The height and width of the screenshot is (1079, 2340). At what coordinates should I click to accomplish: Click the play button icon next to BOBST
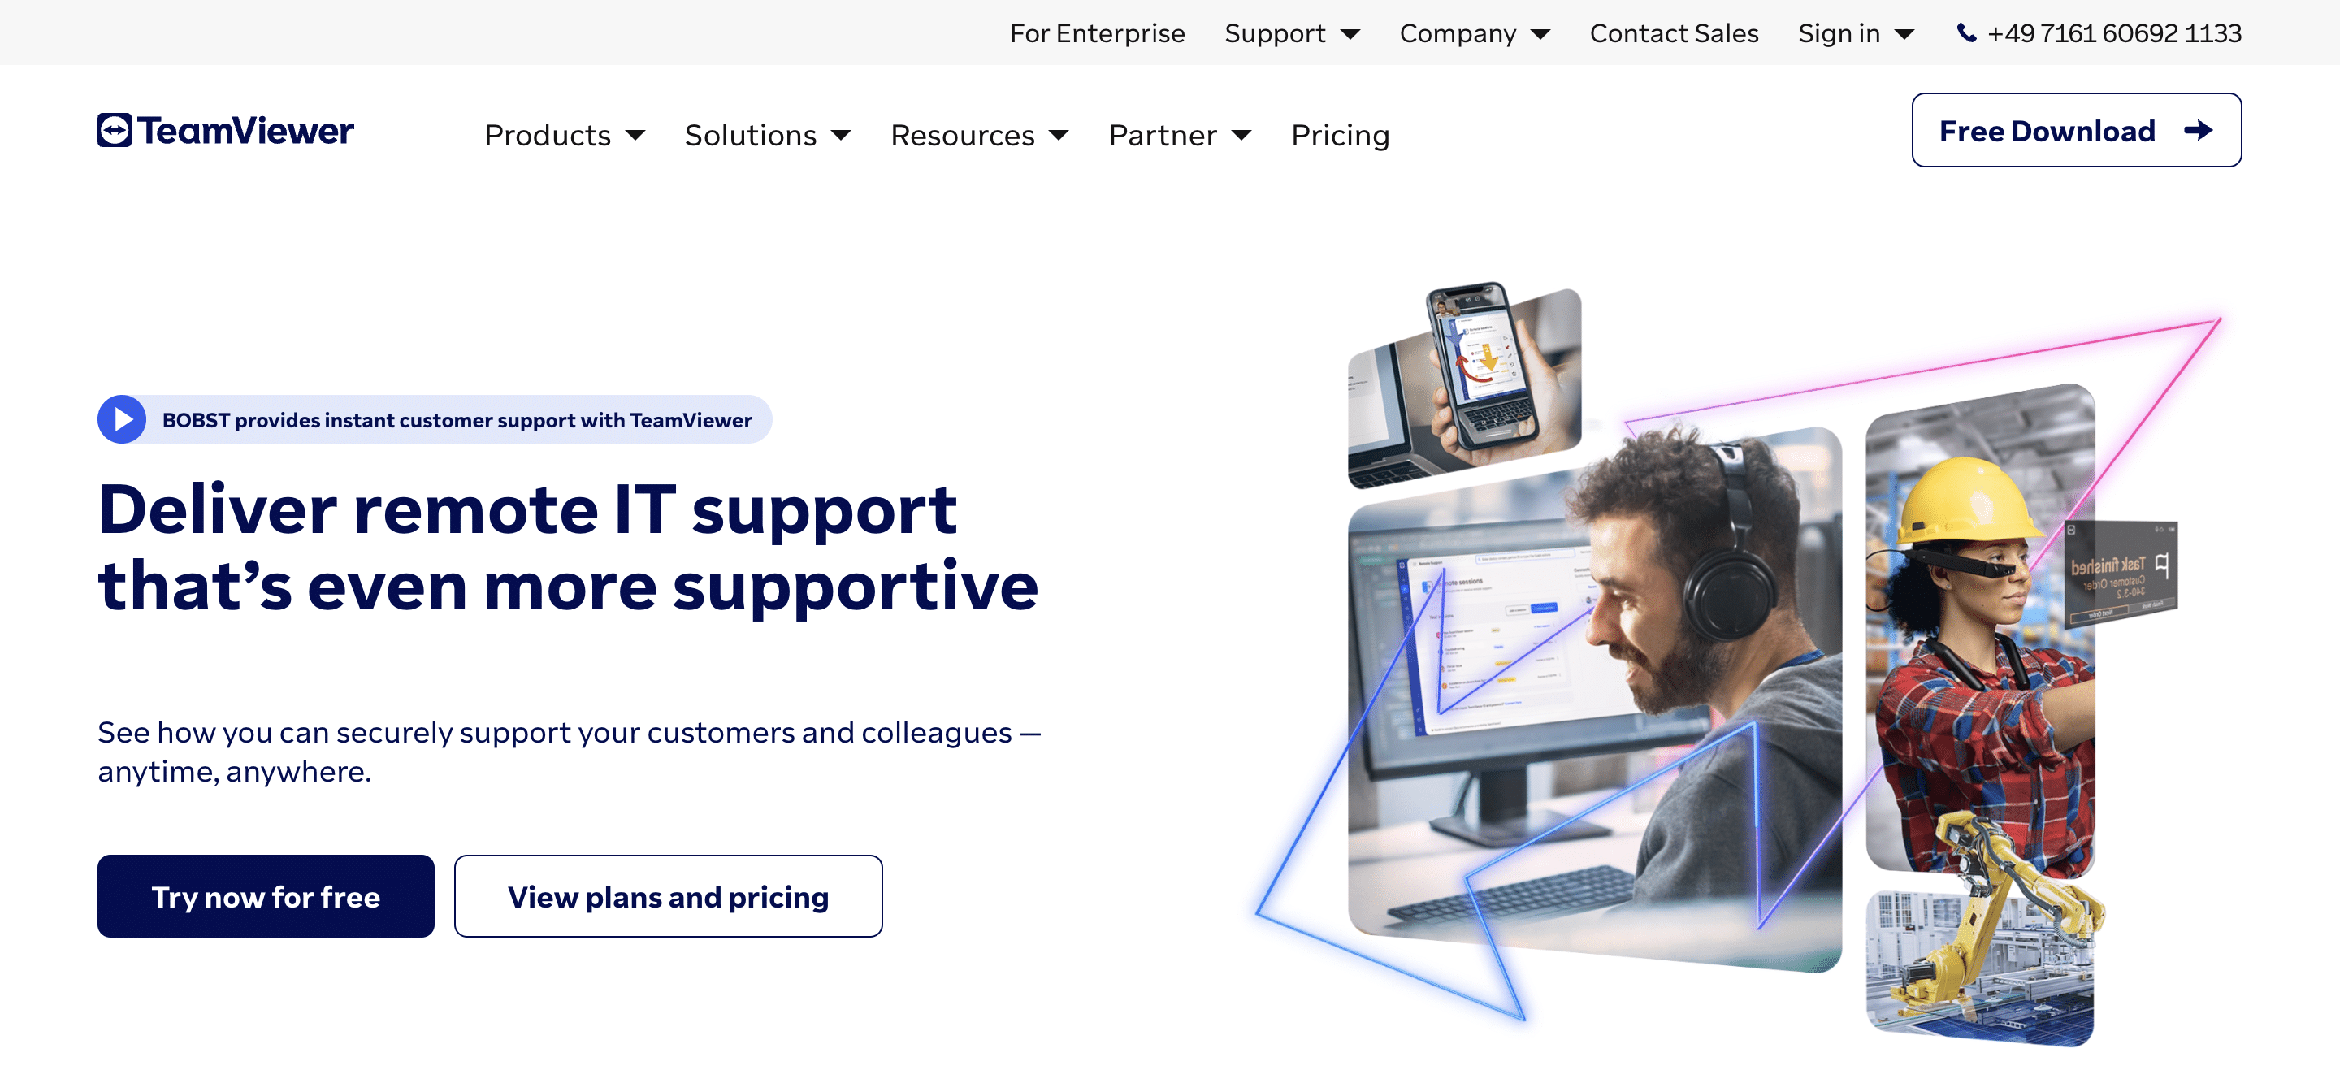[123, 419]
